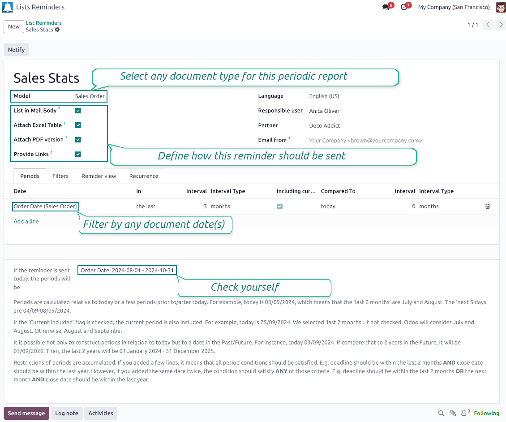
Task: Toggle Including current period checkbox
Action: coord(279,207)
